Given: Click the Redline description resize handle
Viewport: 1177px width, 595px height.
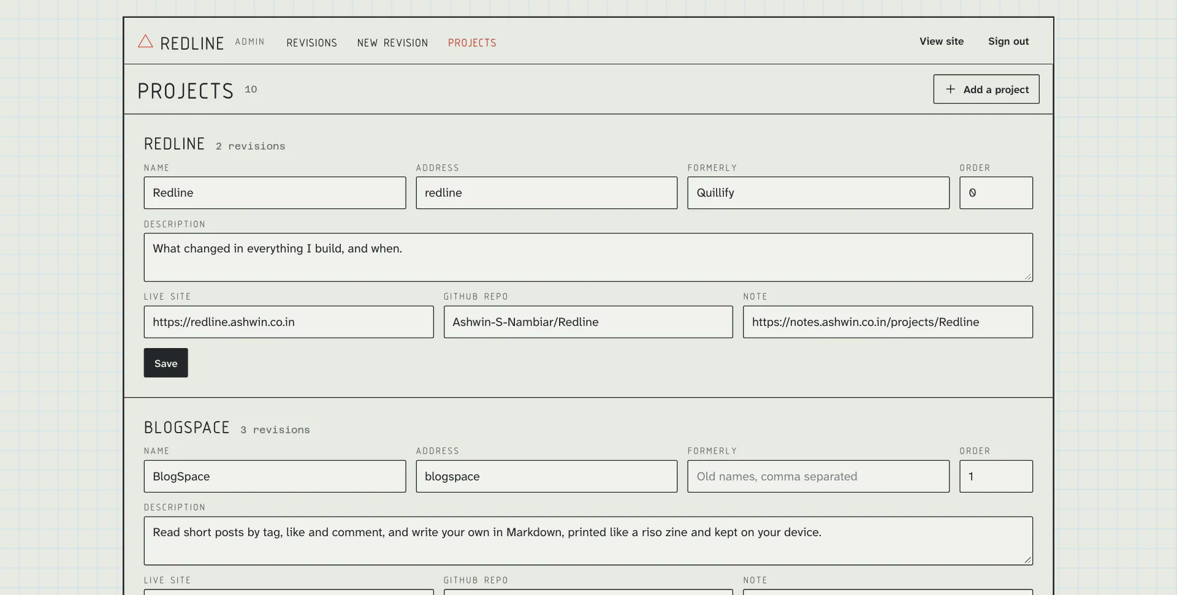Looking at the screenshot, I should (1028, 277).
